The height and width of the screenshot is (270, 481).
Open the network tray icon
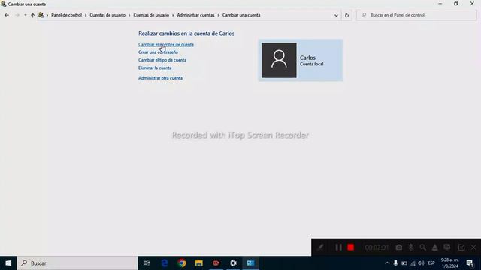pyautogui.click(x=413, y=263)
